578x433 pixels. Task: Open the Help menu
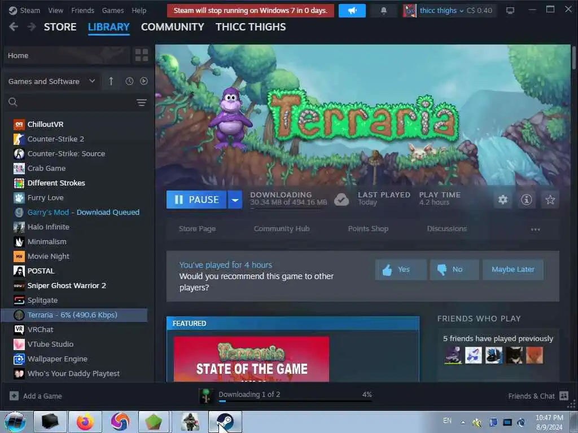(x=139, y=11)
